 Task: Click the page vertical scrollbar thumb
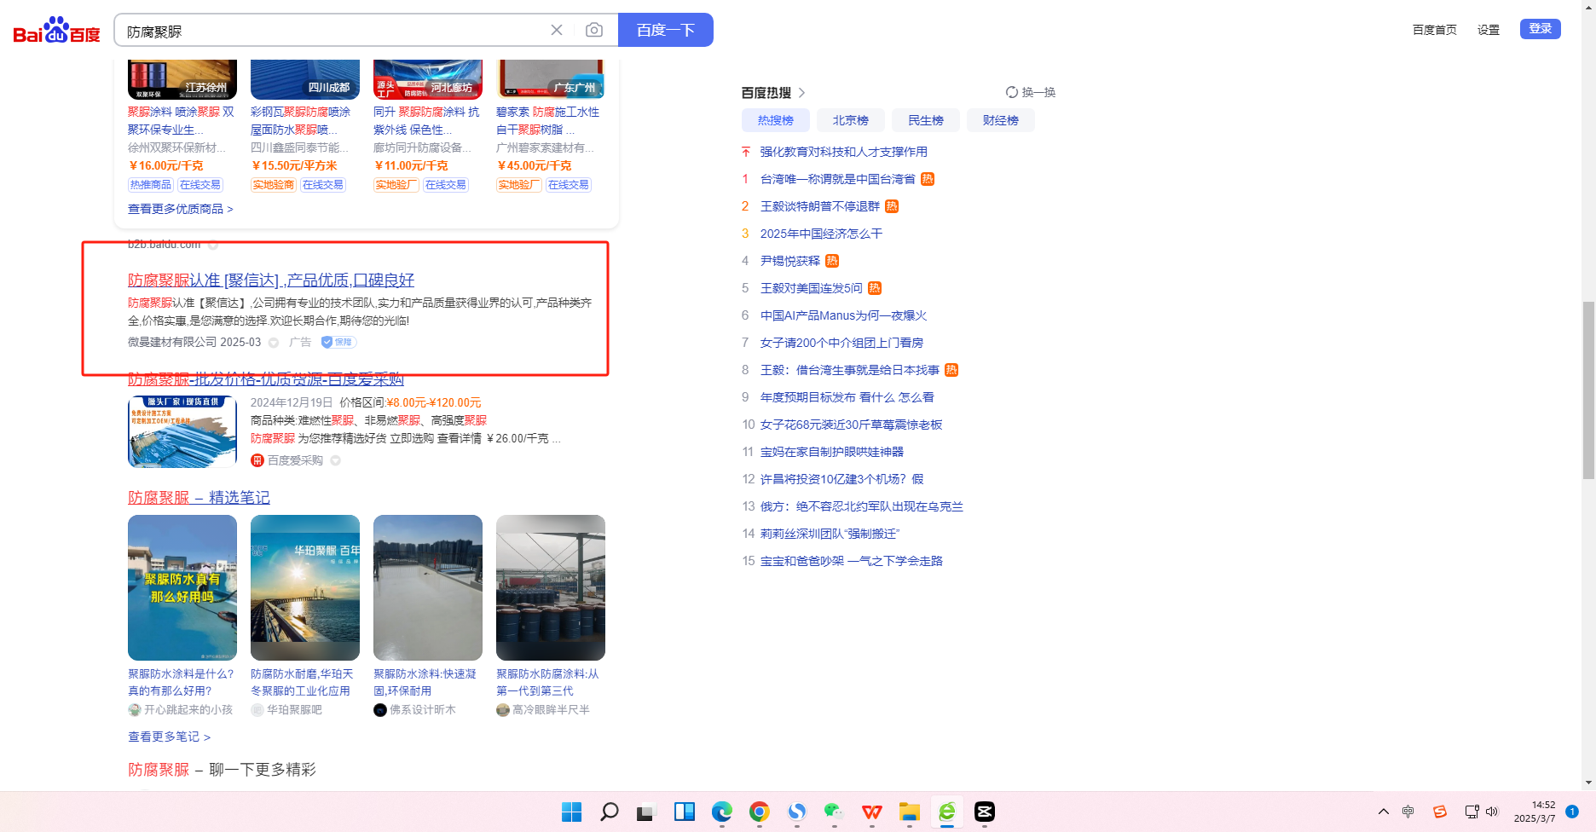[1587, 390]
